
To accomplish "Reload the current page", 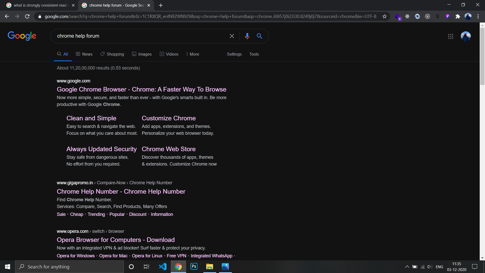I will (x=27, y=16).
